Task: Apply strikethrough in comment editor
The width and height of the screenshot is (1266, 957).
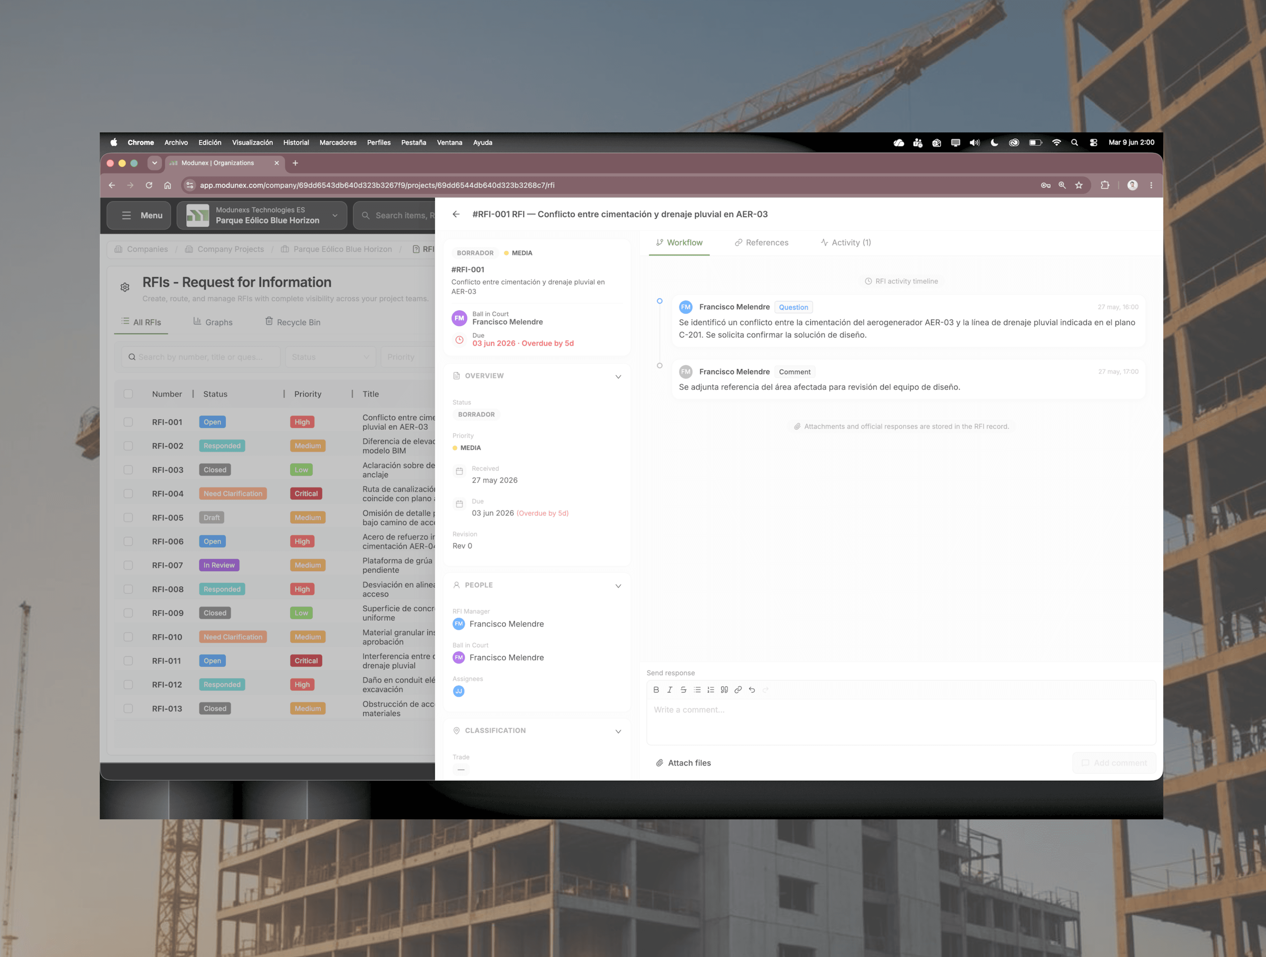Action: 683,690
